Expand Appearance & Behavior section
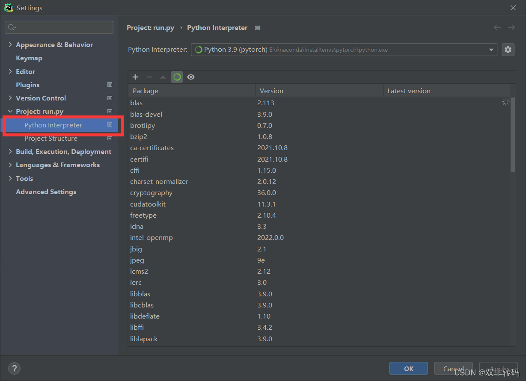526x381 pixels. 10,44
